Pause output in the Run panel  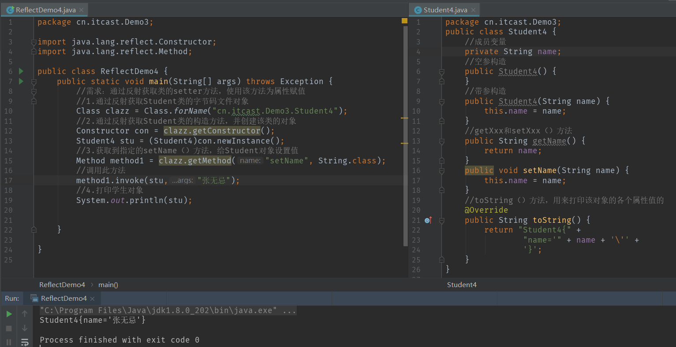[x=9, y=342]
